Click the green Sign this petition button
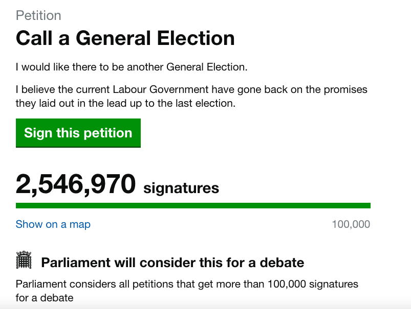The width and height of the screenshot is (411, 309). coord(78,133)
